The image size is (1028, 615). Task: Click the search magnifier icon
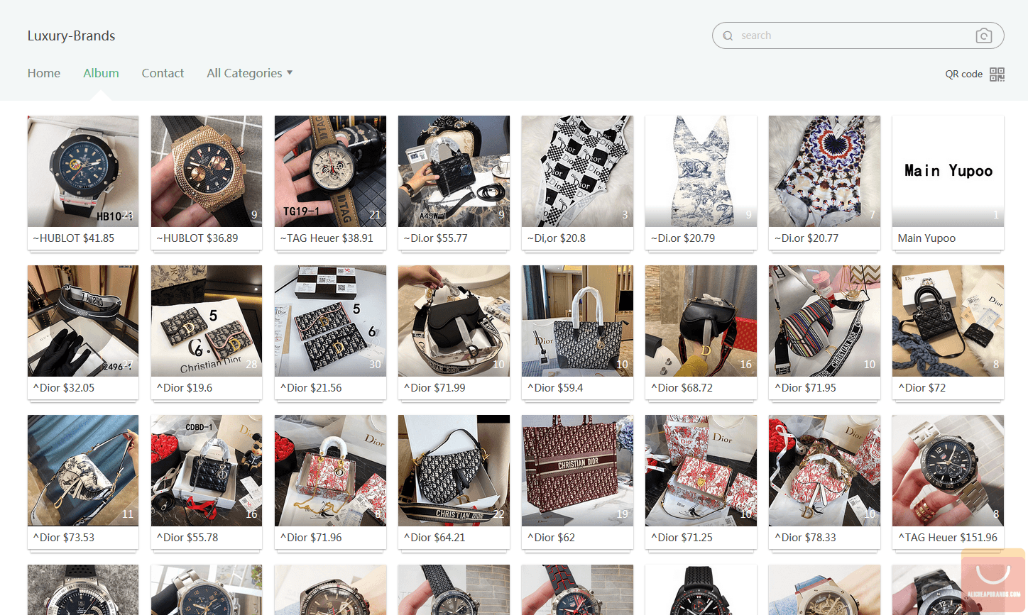click(x=728, y=35)
